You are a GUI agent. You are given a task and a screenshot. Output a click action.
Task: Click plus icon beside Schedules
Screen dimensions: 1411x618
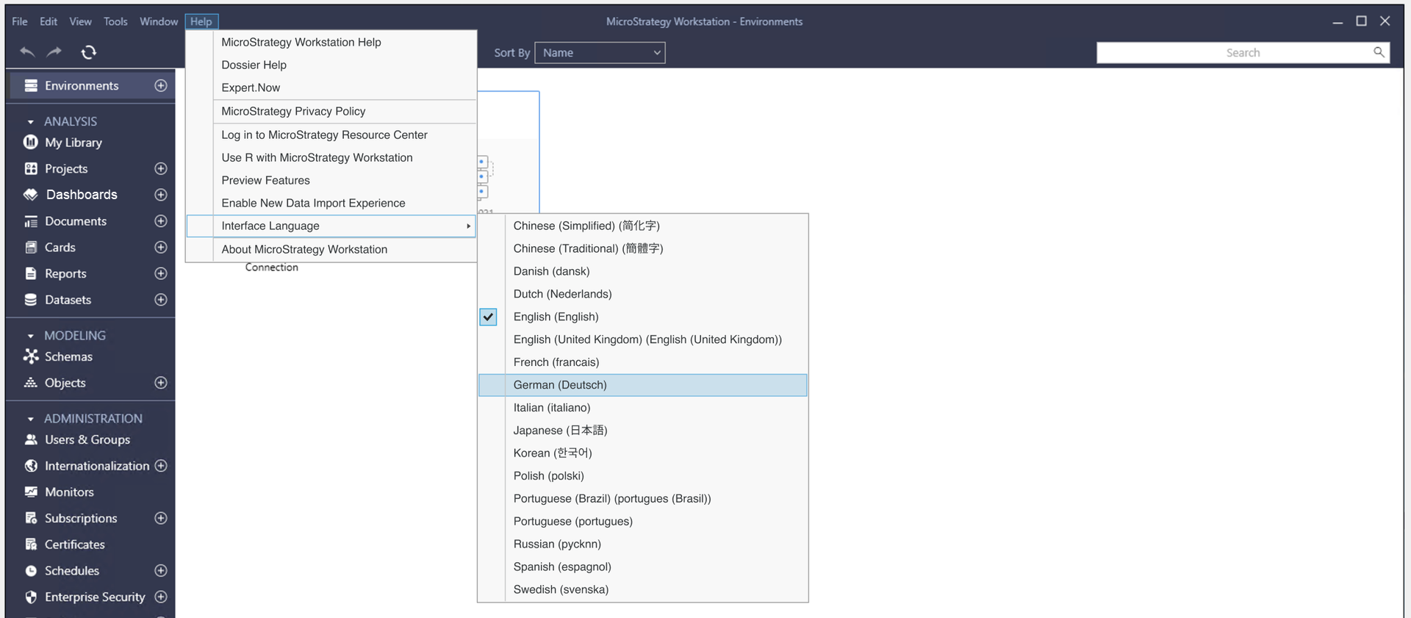pyautogui.click(x=161, y=571)
